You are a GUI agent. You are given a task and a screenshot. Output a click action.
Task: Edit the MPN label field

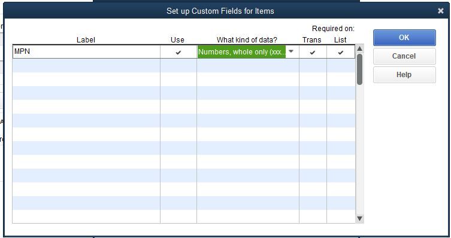(86, 51)
